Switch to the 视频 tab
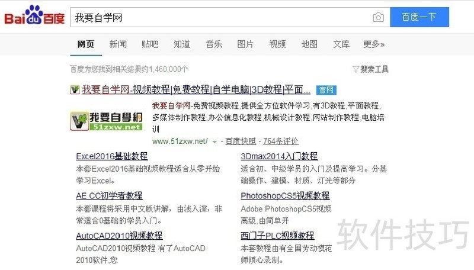Image resolution: width=474 pixels, height=270 pixels. point(277,44)
